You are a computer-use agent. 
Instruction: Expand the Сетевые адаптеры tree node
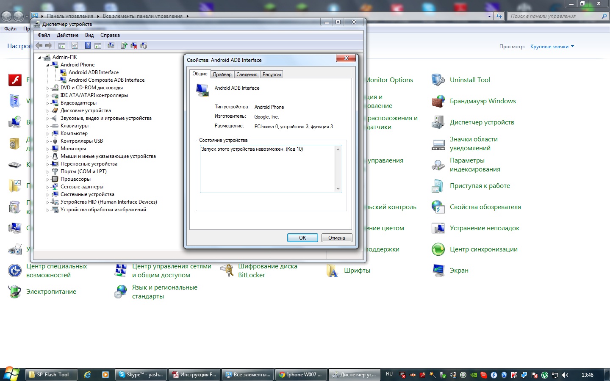click(47, 187)
